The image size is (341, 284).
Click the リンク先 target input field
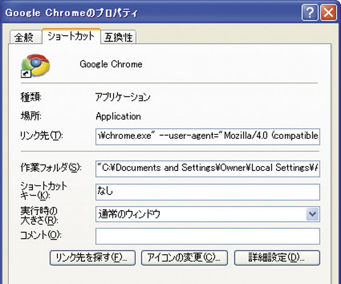(x=208, y=136)
